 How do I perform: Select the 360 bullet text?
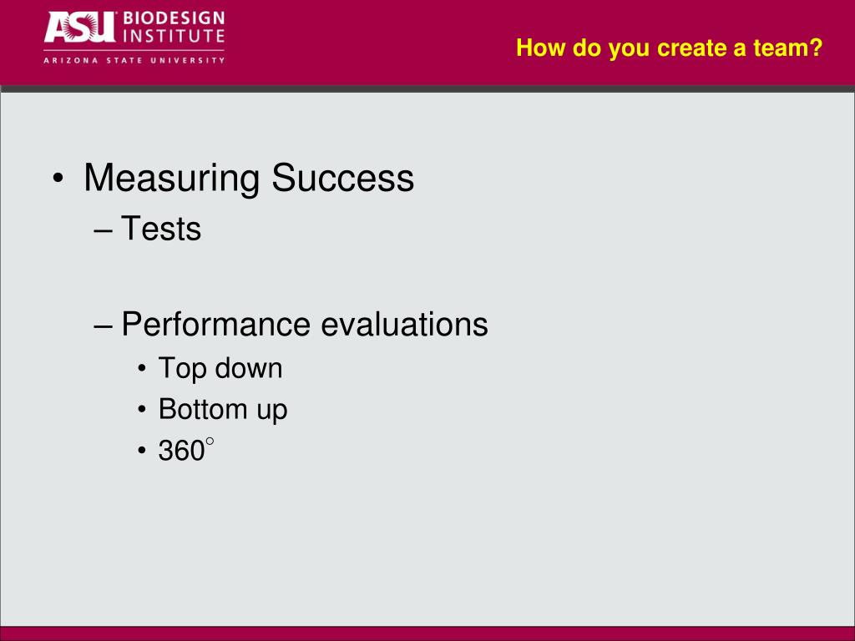[x=186, y=450]
